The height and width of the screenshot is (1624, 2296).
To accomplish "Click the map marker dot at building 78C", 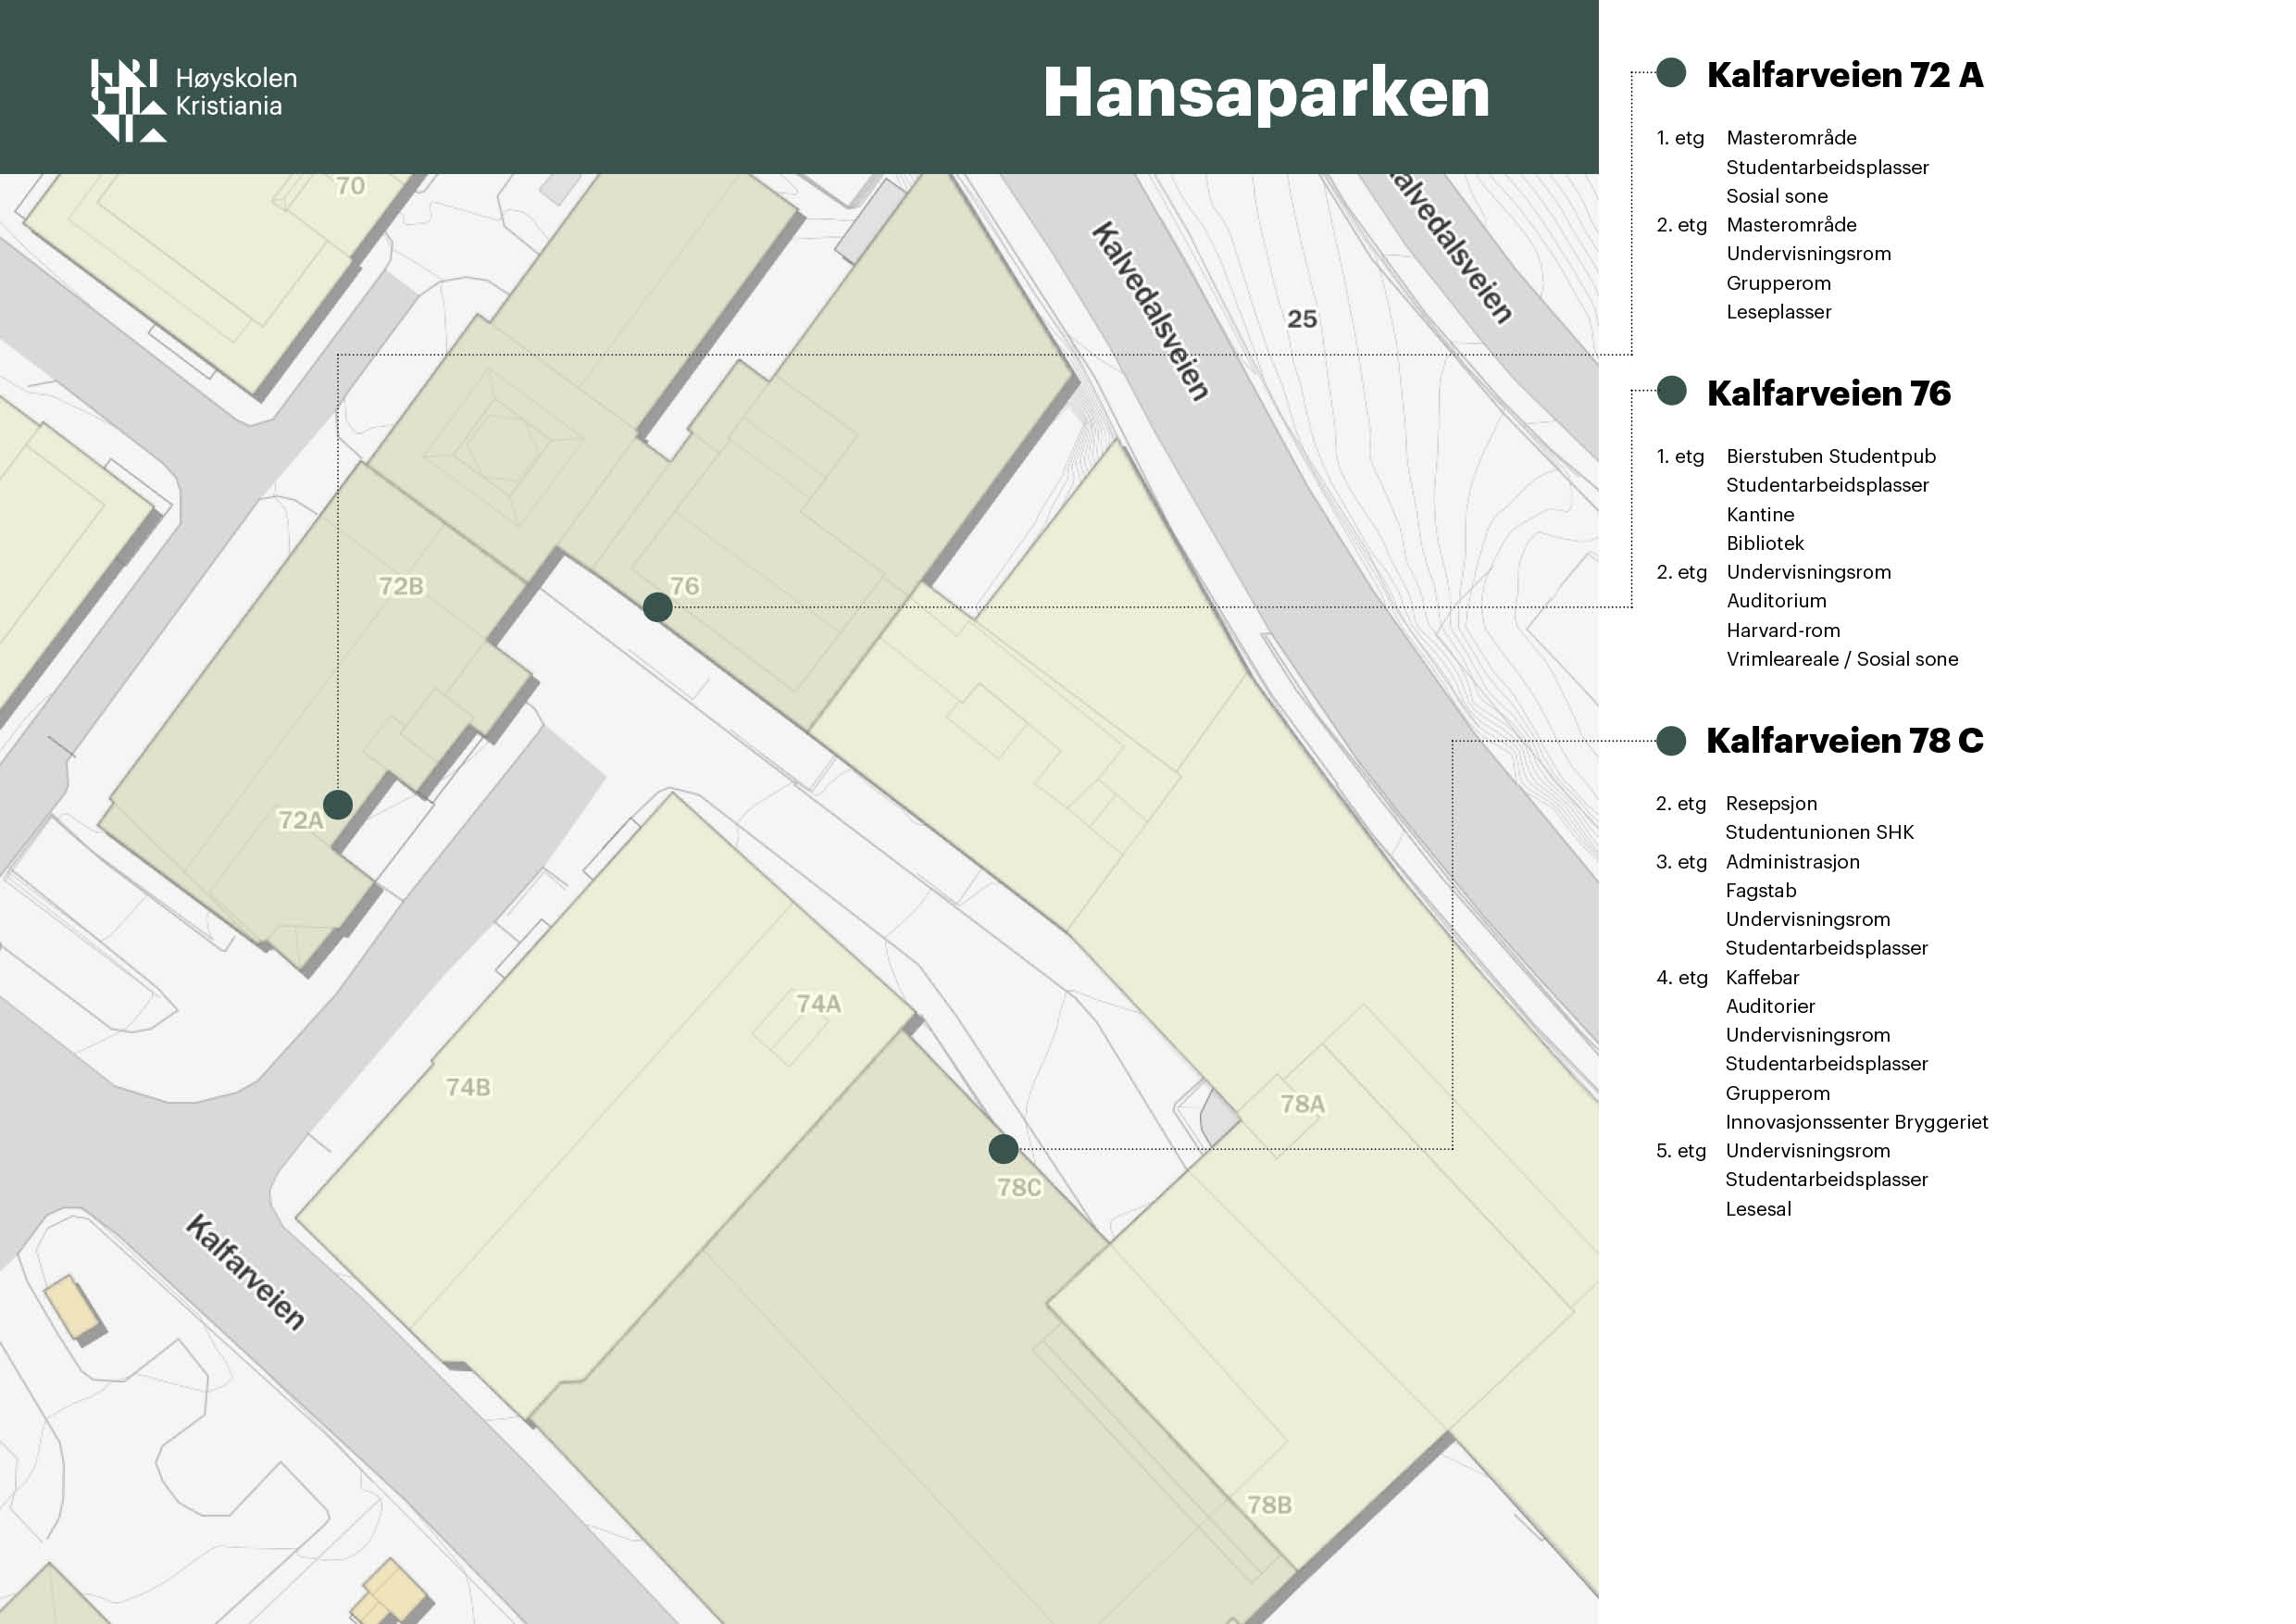I will point(1003,1149).
